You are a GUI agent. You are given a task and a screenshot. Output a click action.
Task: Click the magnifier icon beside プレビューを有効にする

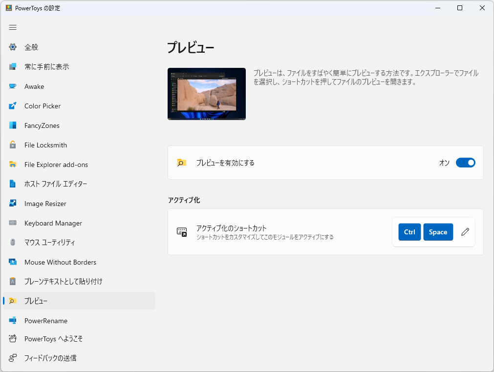point(182,163)
